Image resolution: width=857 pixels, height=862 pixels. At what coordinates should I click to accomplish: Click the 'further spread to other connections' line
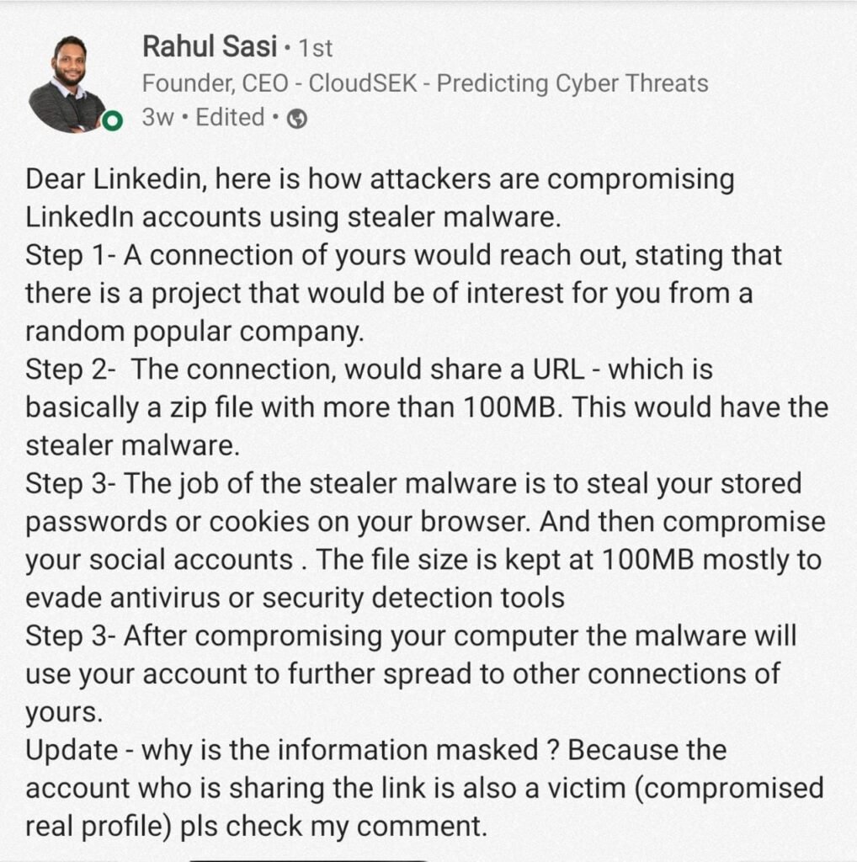tap(402, 674)
